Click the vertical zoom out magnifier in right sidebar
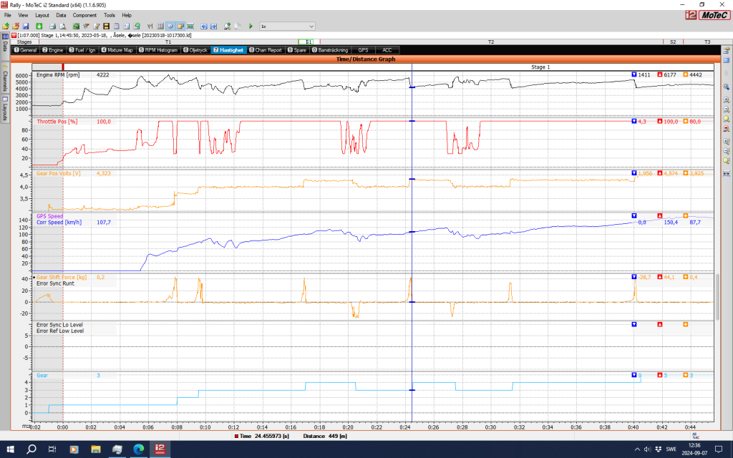 coord(726,151)
